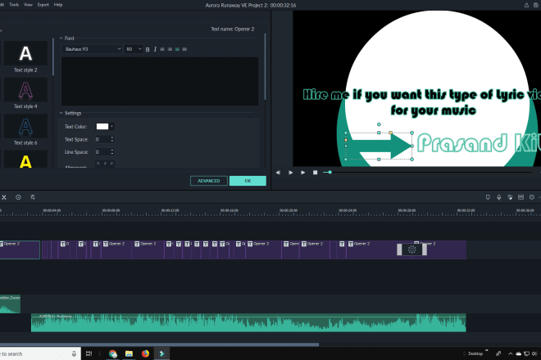Collapse the Settings section

click(61, 113)
